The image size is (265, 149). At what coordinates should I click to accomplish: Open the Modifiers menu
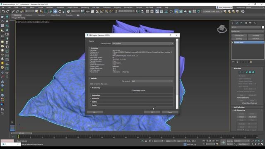[50, 7]
